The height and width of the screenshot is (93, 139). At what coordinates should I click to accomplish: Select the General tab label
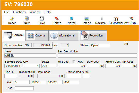pos(18,35)
